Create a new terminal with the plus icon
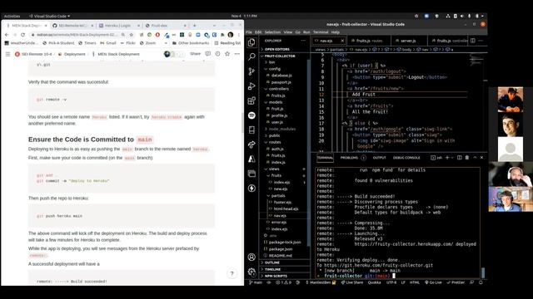Screen dimensions: 533x299 [x=447, y=158]
